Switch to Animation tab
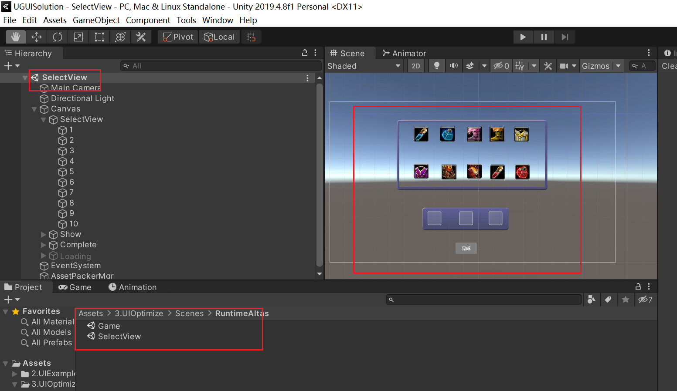The height and width of the screenshot is (391, 677). coord(133,287)
